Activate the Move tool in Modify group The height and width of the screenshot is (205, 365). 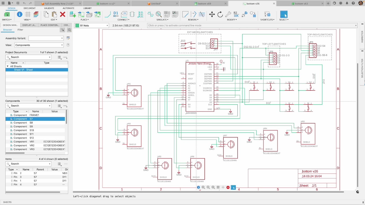[x=212, y=14]
